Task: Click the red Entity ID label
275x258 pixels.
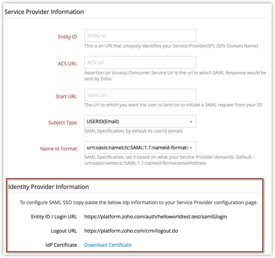Action: [x=67, y=37]
